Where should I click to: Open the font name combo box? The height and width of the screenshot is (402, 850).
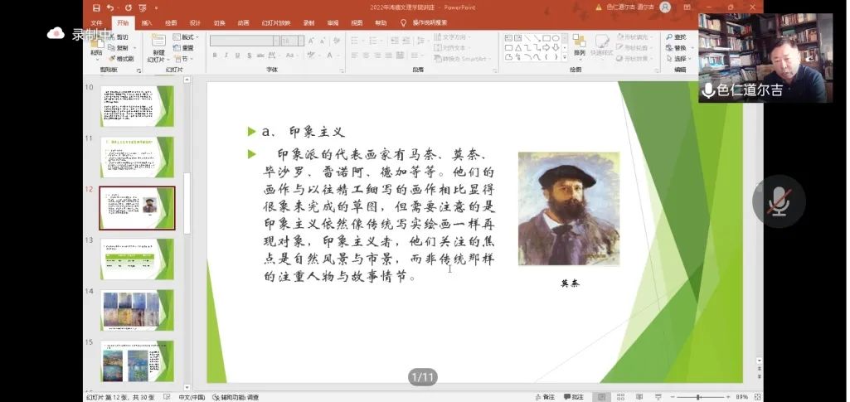245,41
